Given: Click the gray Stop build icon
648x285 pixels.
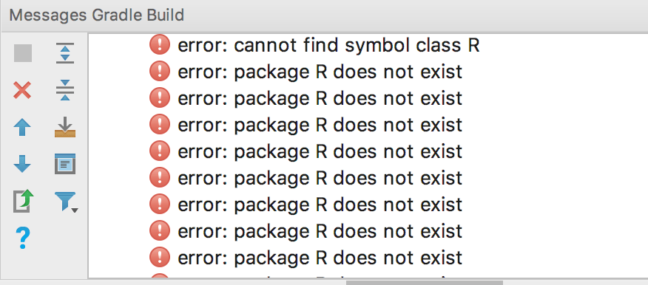Looking at the screenshot, I should [x=23, y=54].
